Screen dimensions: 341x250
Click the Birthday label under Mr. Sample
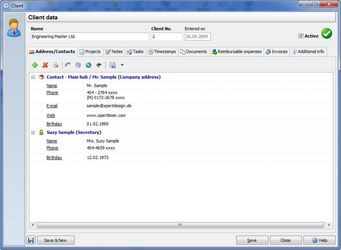(x=54, y=124)
